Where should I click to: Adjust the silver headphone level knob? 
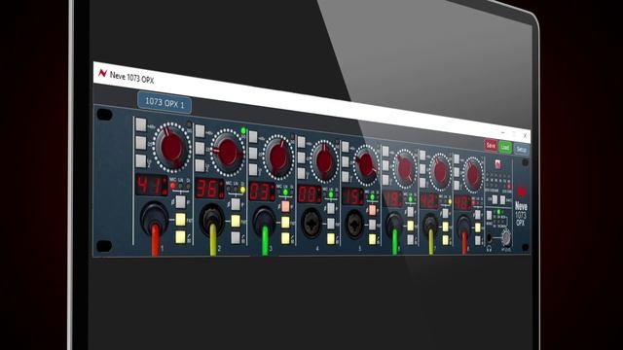[x=505, y=237]
